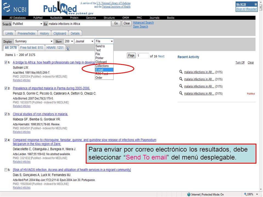263x197 pixels.
Task: Open OMIM in the database bar
Action: [126, 18]
